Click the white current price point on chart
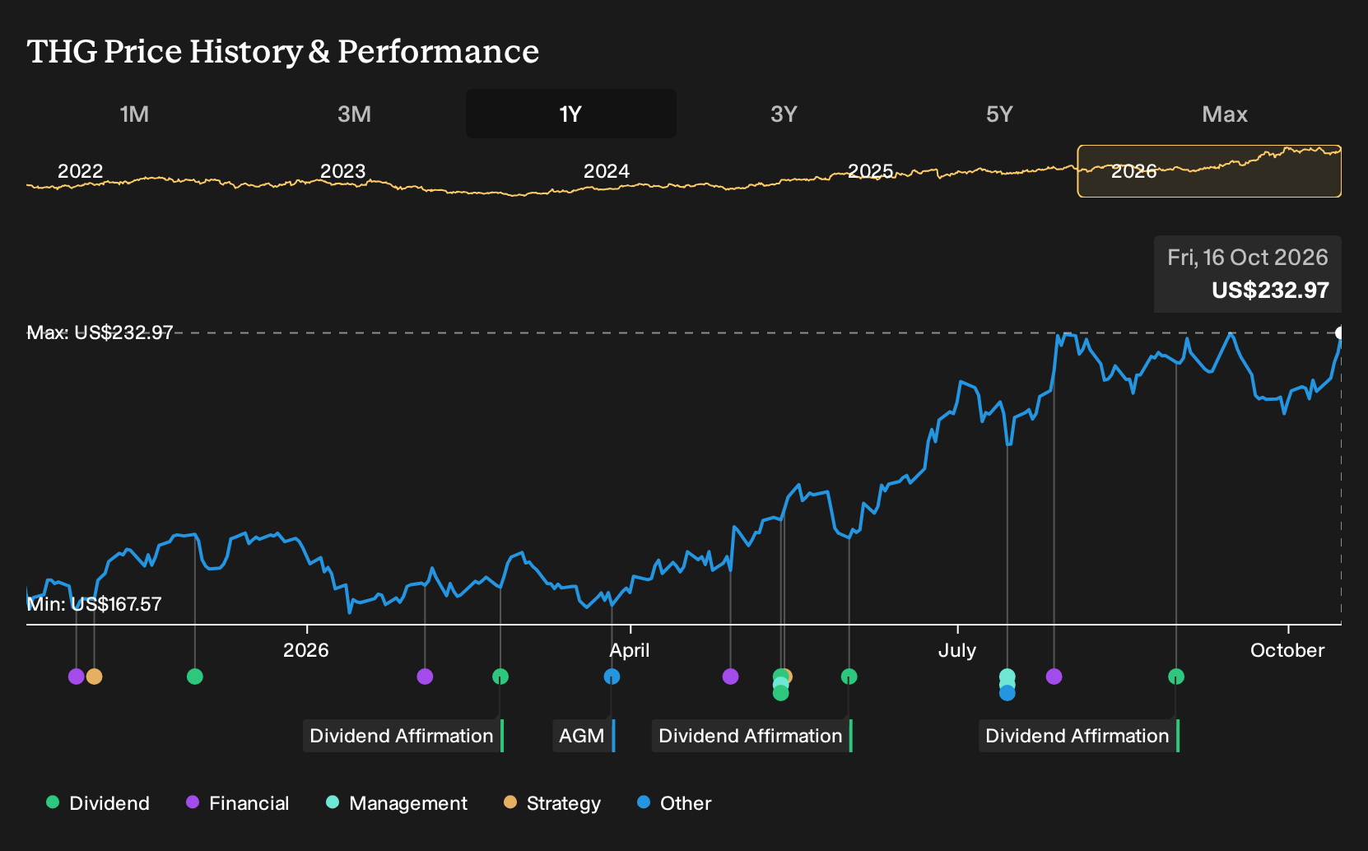 click(1340, 333)
